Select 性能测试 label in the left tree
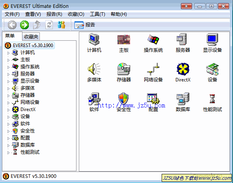Image resolution: width=233 pixels, height=183 pixels. click(30, 152)
